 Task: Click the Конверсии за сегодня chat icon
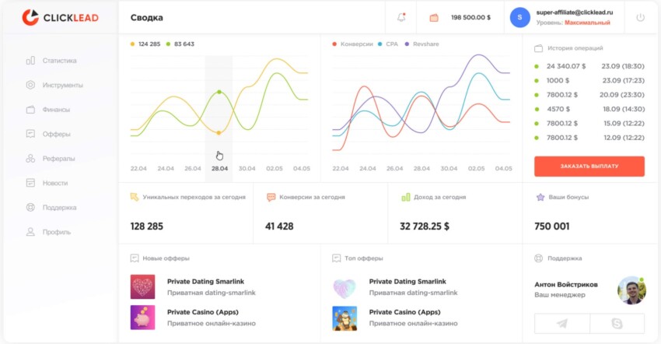click(271, 197)
